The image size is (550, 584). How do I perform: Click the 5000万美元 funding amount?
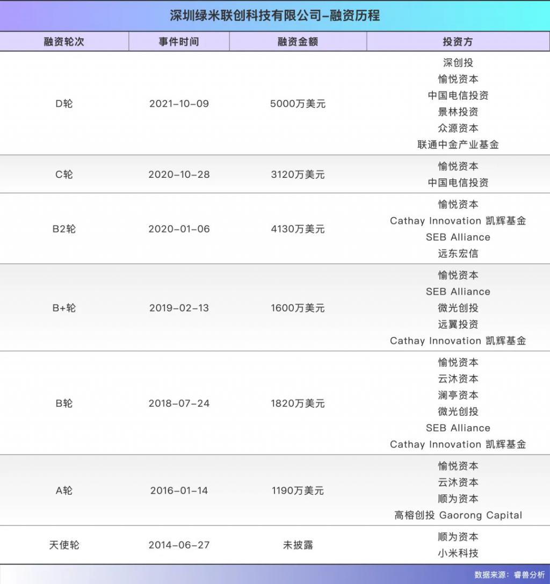click(x=299, y=104)
